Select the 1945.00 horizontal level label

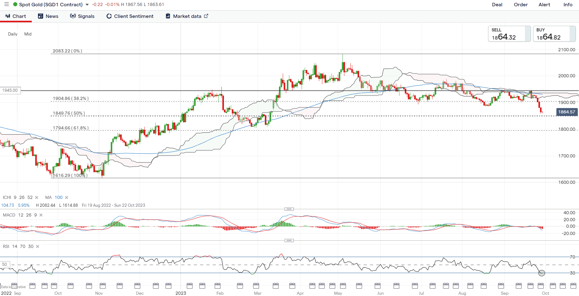point(10,90)
